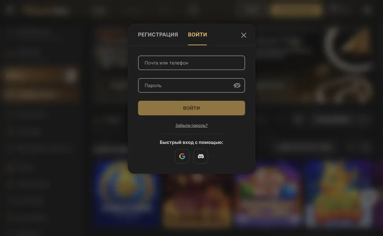
Task: Click the blurred gold button in top bar
Action: 296,10
